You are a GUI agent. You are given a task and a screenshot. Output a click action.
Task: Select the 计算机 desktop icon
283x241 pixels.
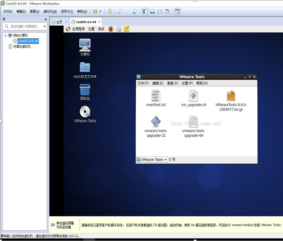click(x=85, y=47)
